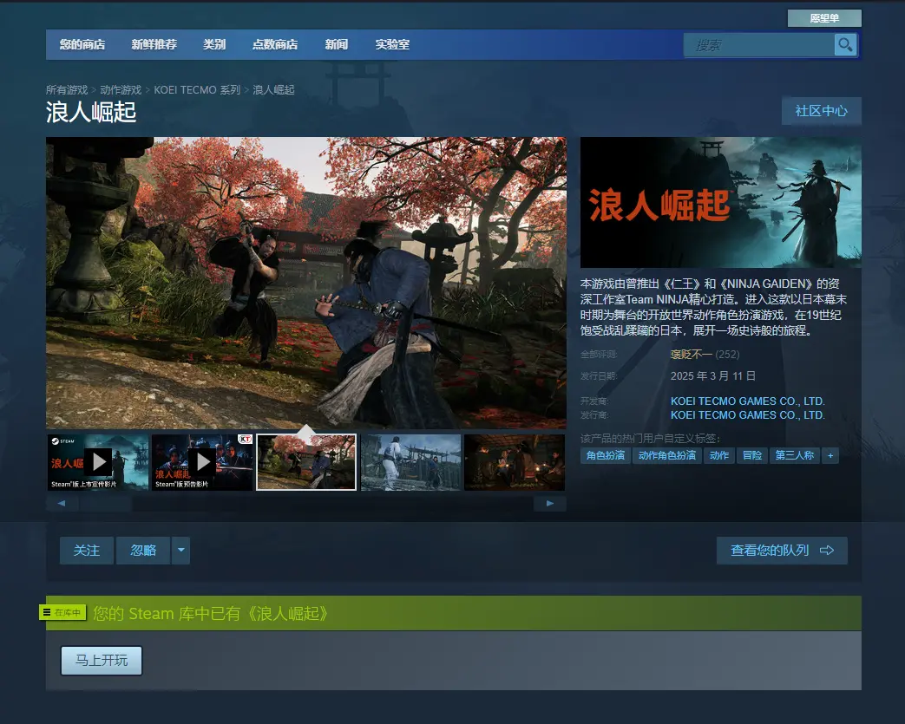Go to 点数商店 tab

[275, 44]
